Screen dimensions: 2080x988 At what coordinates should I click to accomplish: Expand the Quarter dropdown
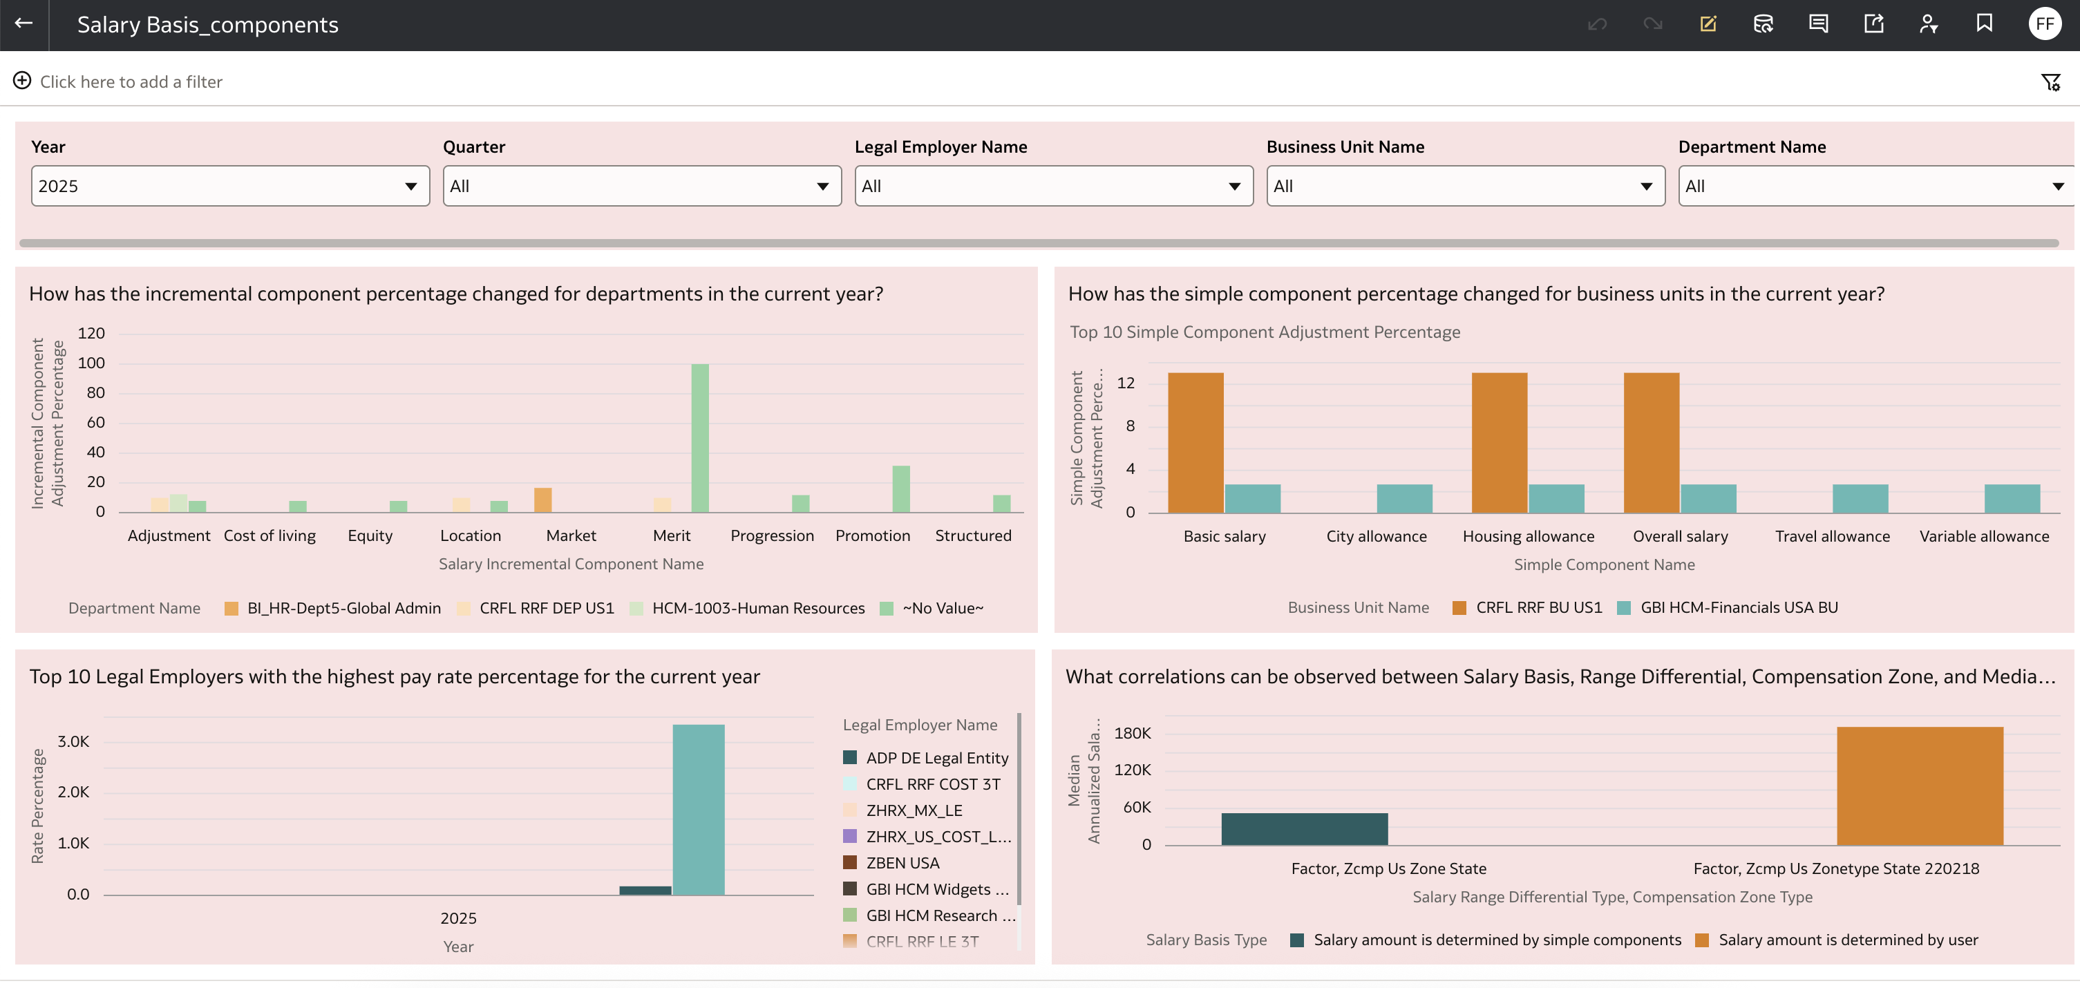(641, 186)
